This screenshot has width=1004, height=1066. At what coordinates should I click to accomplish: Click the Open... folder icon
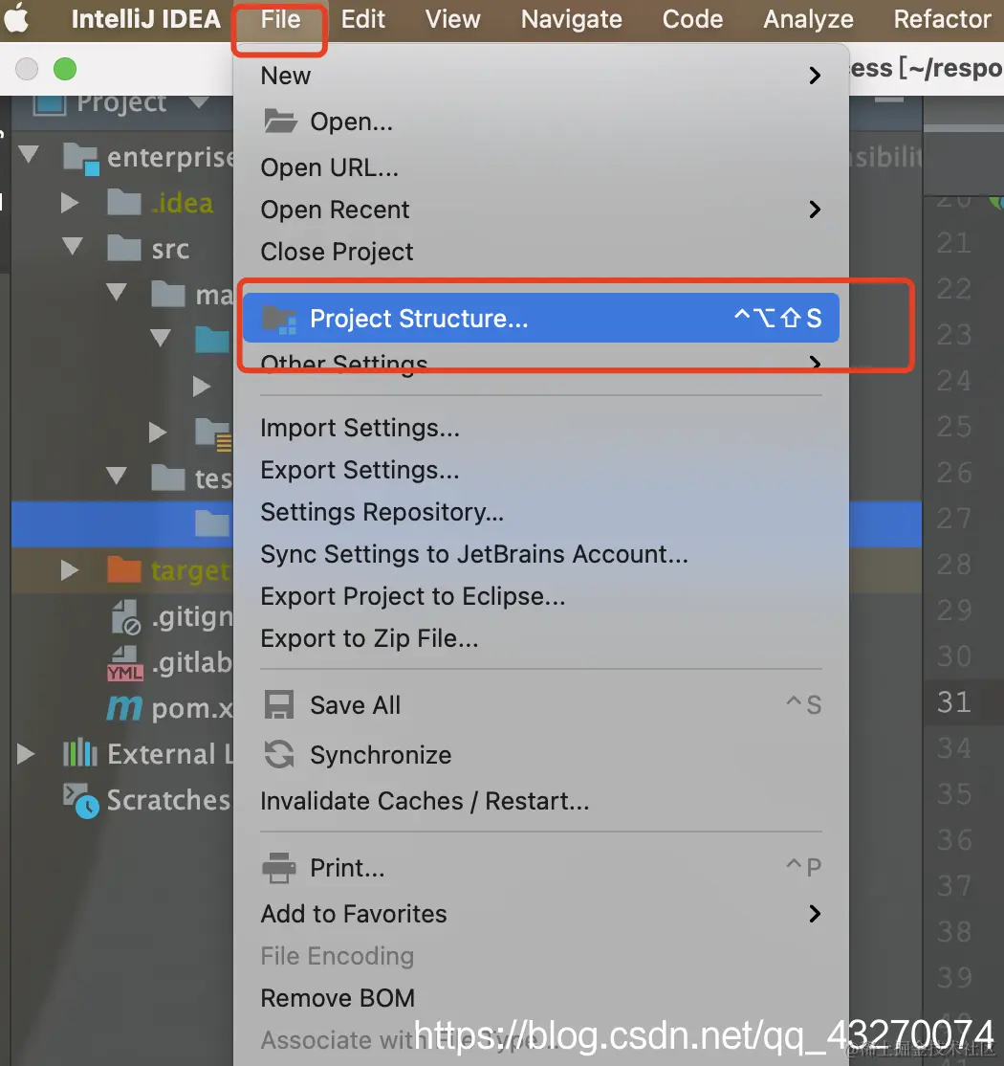[280, 122]
